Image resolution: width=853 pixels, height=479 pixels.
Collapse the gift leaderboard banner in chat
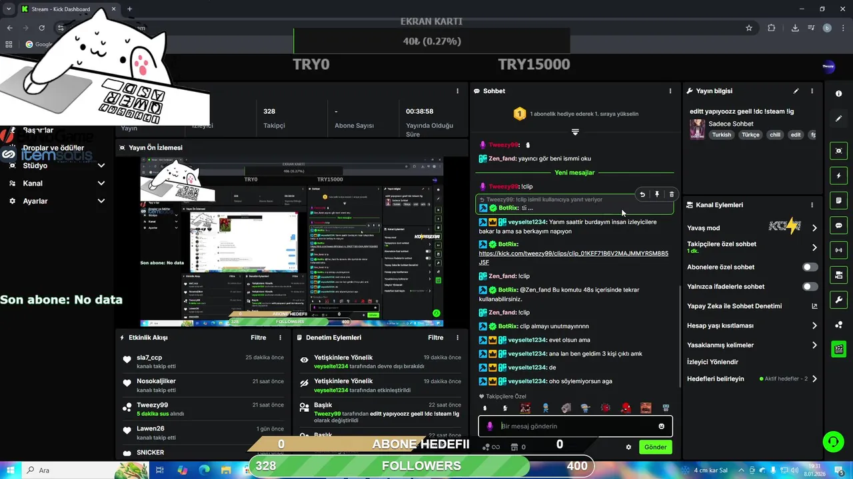click(x=575, y=132)
